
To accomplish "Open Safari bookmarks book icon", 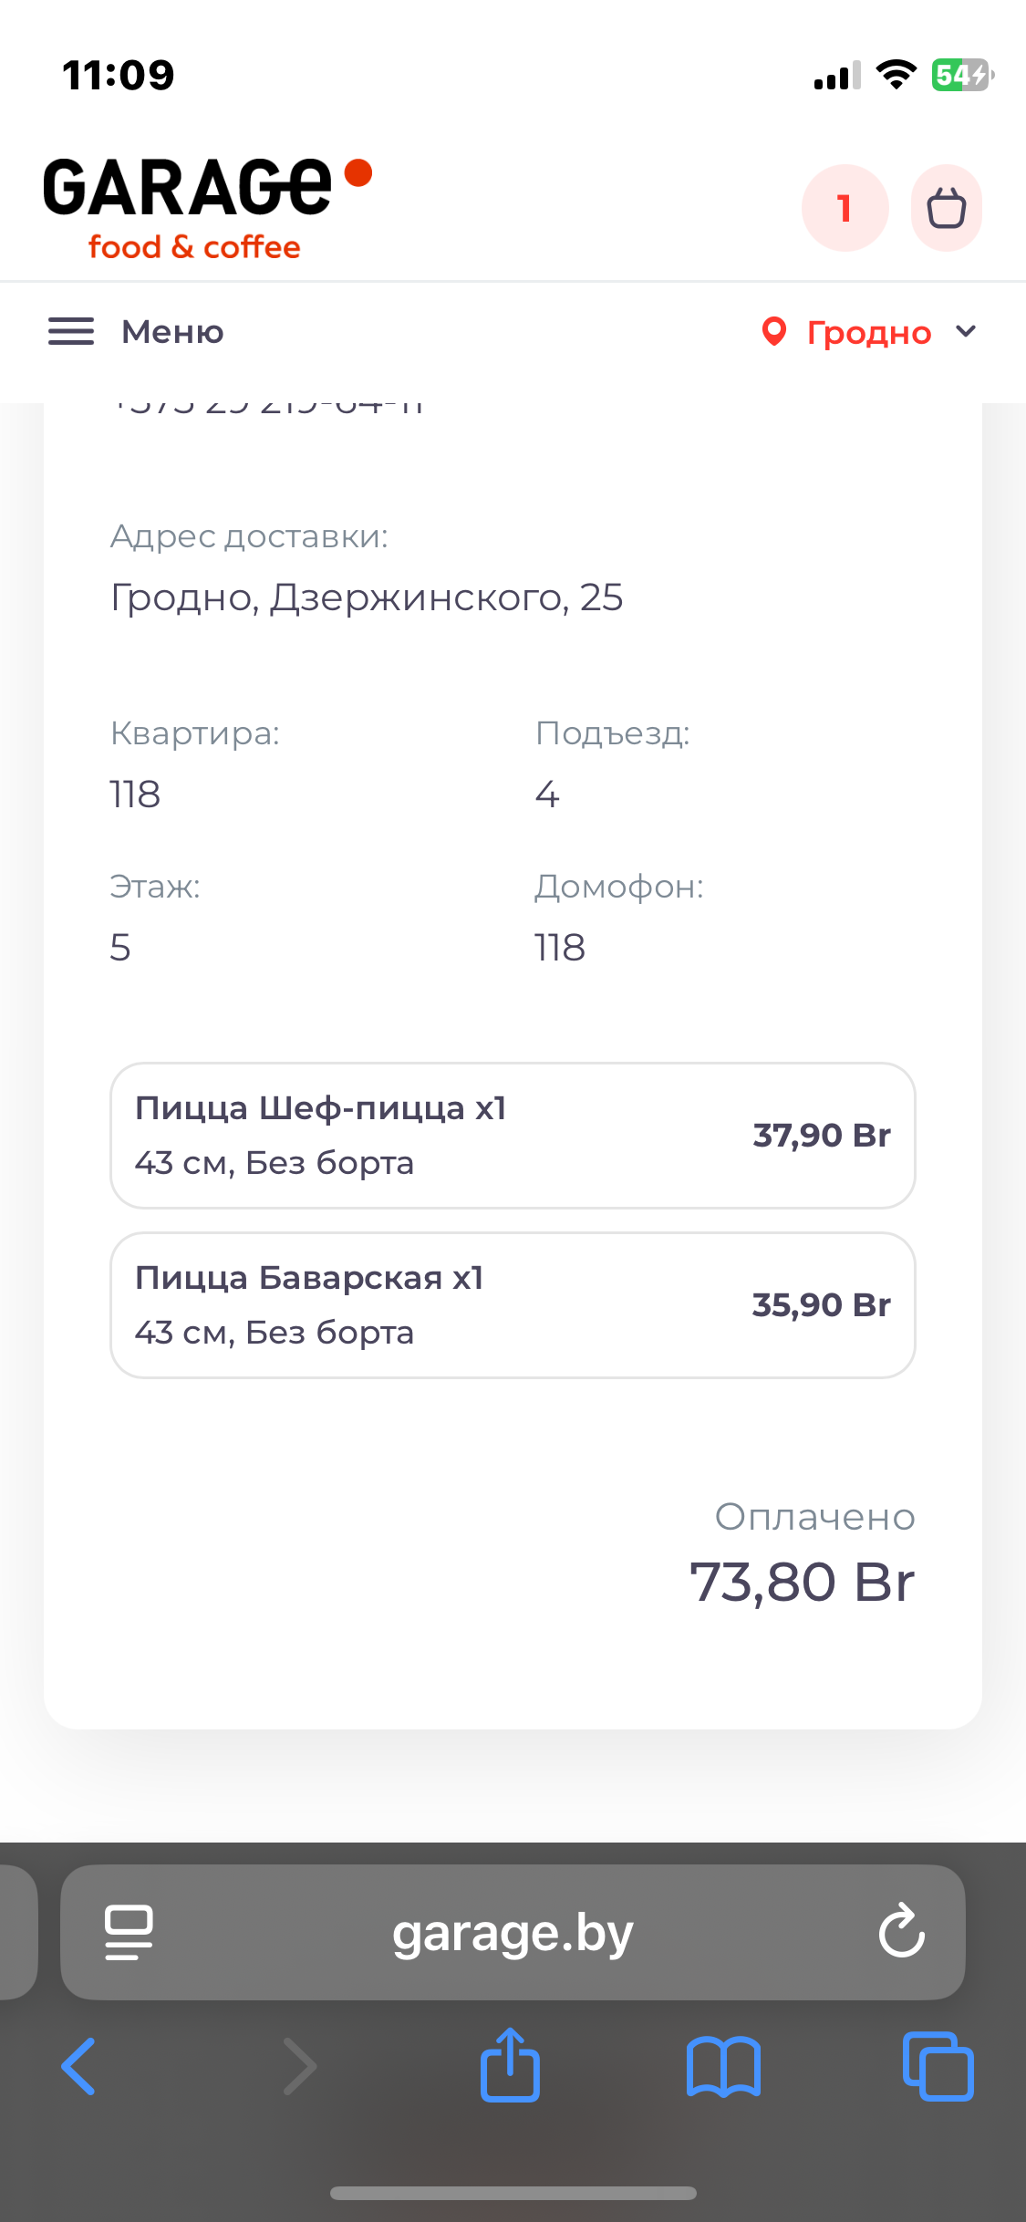I will (x=723, y=2066).
